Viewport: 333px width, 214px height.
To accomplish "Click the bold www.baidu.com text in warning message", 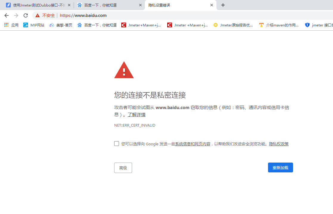I will point(172,108).
